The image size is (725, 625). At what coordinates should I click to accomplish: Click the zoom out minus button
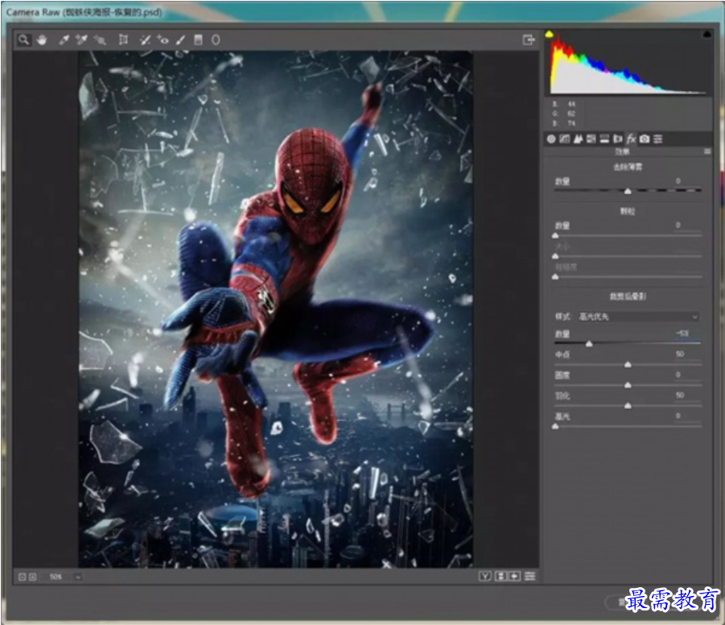pos(22,577)
